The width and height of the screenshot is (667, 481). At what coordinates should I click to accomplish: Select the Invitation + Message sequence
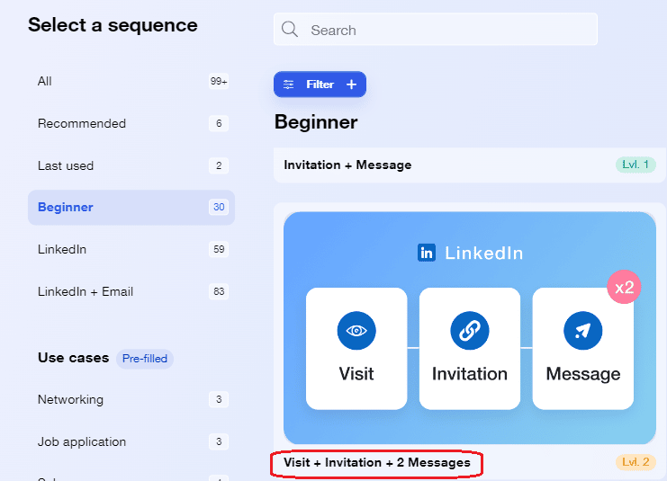tap(469, 165)
